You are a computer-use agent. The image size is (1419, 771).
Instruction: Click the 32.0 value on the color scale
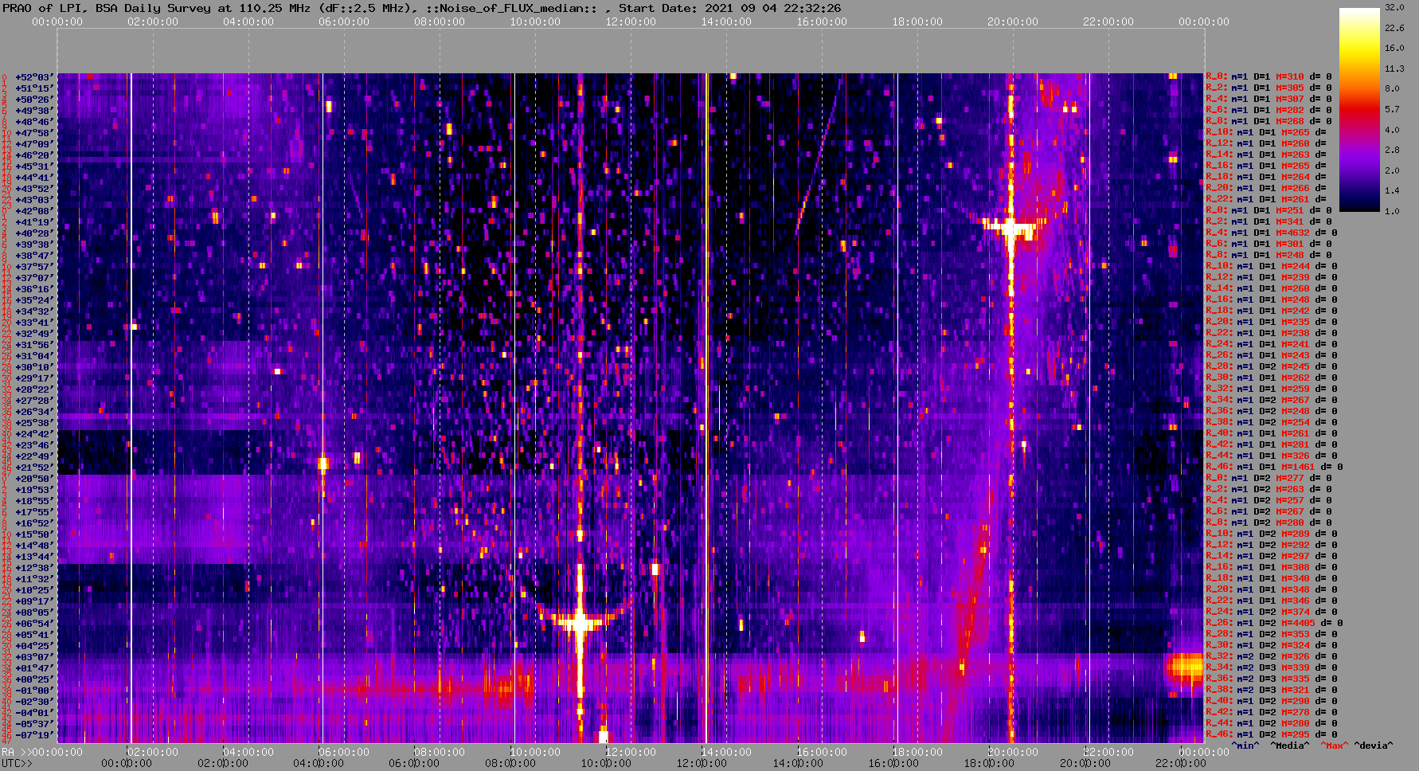[1394, 7]
